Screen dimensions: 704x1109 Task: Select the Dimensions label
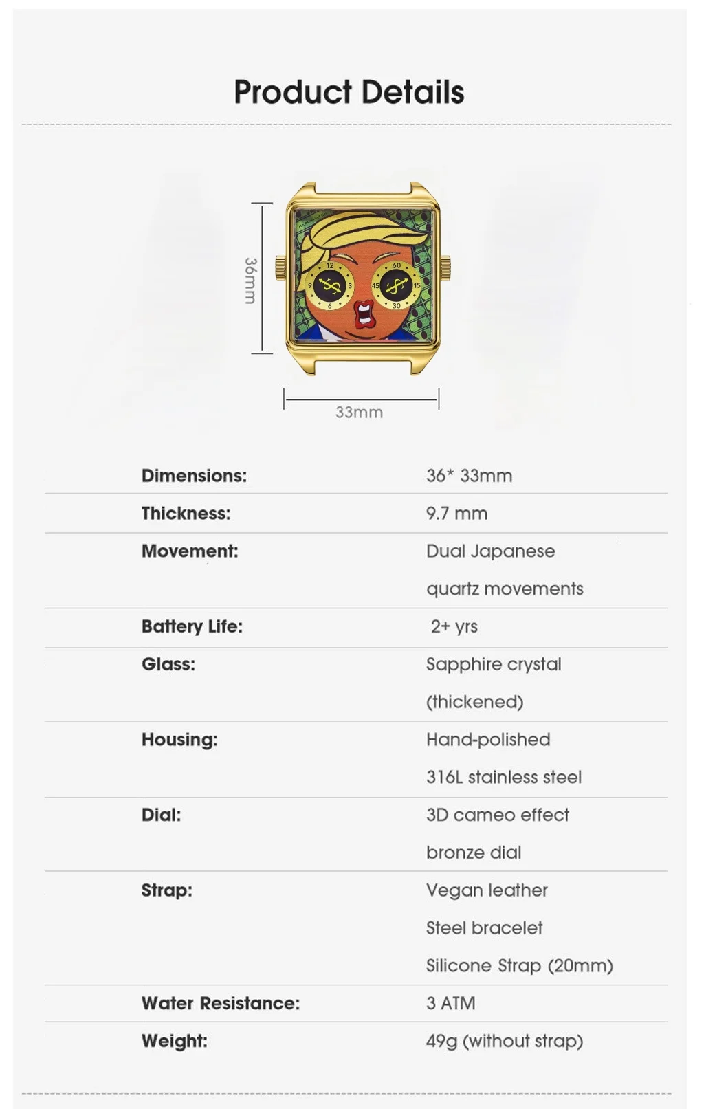194,476
